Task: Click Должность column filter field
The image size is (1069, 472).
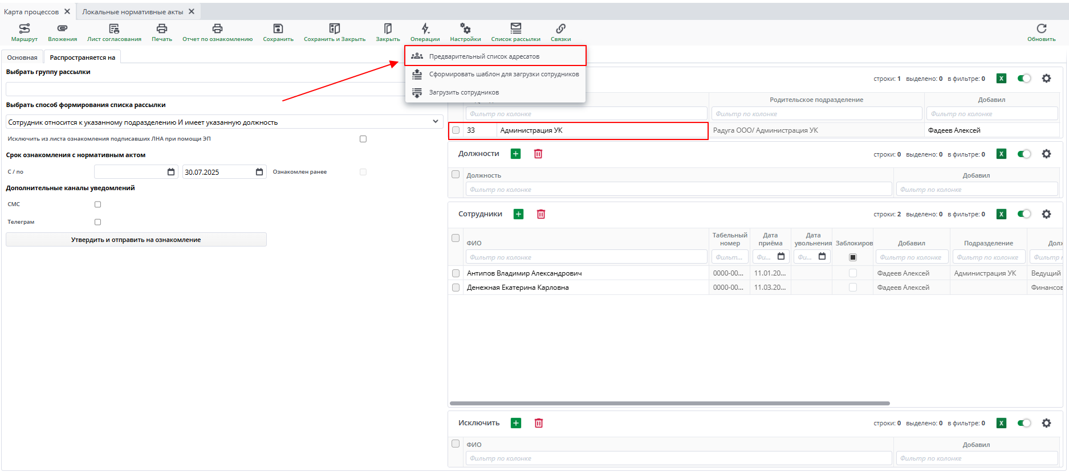Action: coord(678,190)
